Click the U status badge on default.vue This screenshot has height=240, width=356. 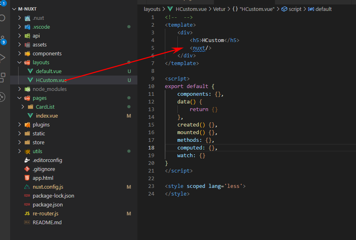129,71
